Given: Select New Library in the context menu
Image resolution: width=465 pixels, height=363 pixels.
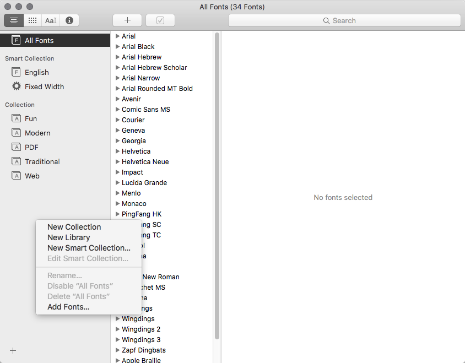Looking at the screenshot, I should pyautogui.click(x=68, y=237).
